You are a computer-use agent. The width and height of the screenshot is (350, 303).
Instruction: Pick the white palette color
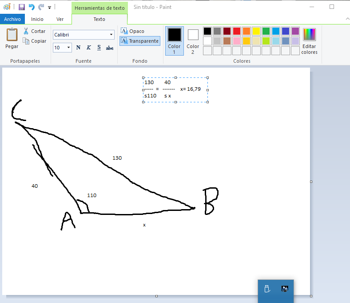point(207,41)
